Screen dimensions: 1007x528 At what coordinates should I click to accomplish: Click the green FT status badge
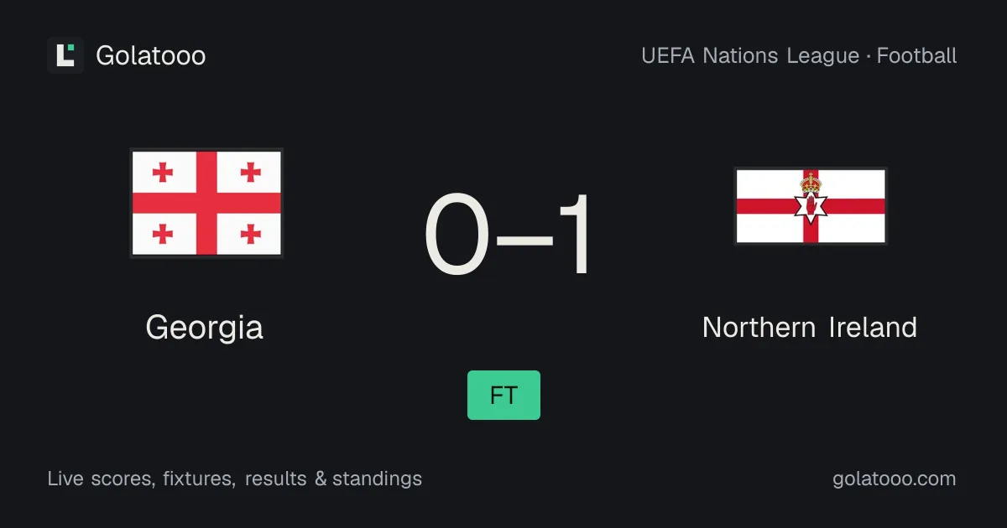coord(503,395)
